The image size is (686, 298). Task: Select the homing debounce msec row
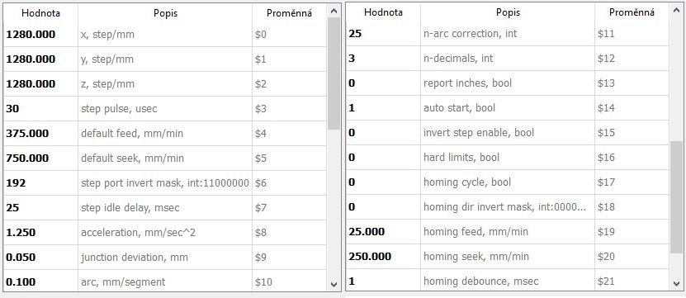tap(508, 281)
